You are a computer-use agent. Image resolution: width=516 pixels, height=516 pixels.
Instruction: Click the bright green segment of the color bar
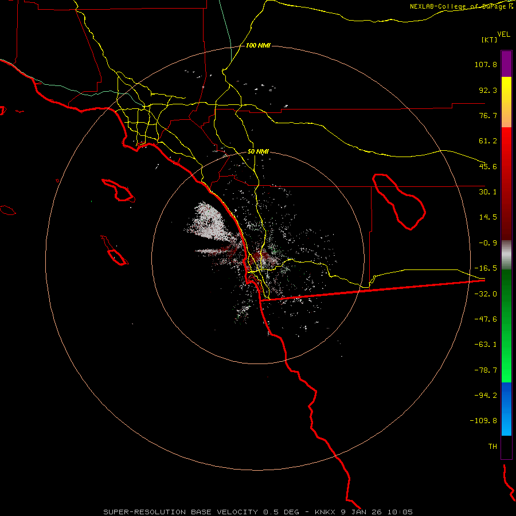(506, 326)
